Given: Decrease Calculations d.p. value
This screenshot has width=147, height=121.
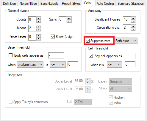Looking at the screenshot, I should [x=133, y=29].
